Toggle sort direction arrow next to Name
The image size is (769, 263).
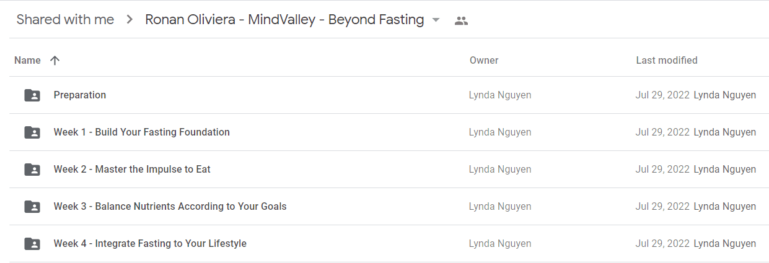[x=55, y=61]
